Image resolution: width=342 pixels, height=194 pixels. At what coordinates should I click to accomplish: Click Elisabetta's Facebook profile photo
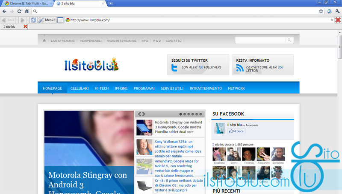[x=219, y=154]
